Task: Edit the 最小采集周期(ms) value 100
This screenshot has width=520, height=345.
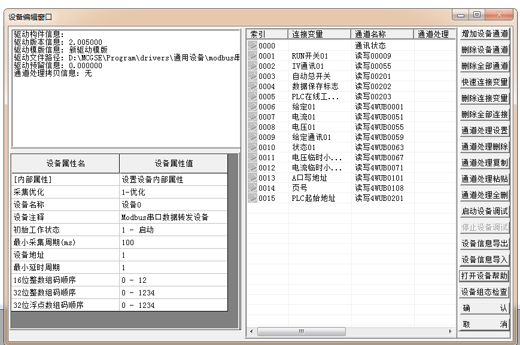Action: coord(173,242)
